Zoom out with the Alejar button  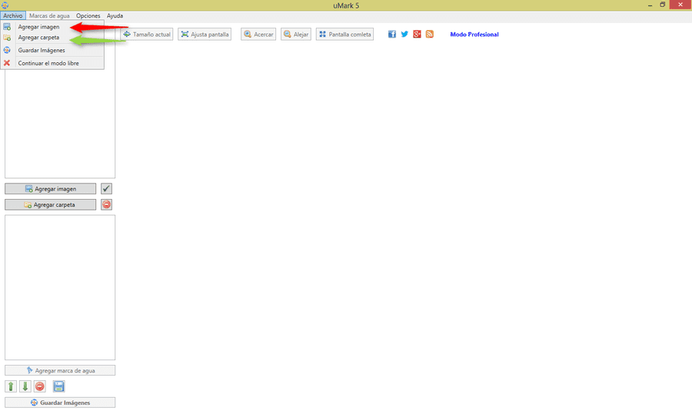click(296, 35)
